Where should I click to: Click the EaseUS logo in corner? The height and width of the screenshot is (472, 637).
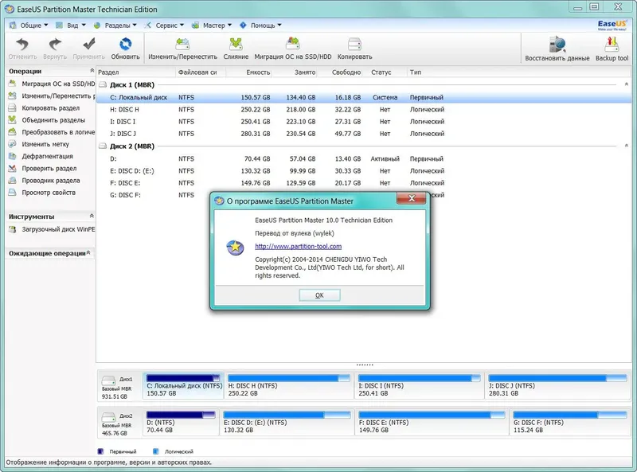(612, 25)
